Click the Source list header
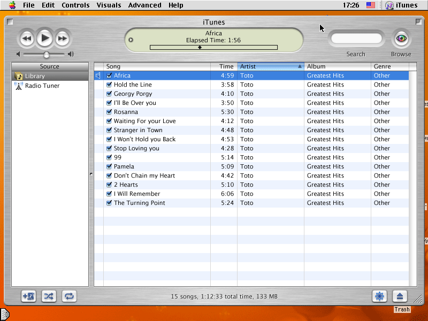This screenshot has height=321, width=428. pos(50,66)
